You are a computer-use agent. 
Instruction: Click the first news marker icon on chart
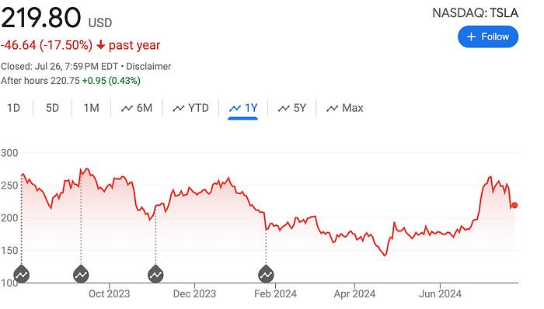[22, 274]
